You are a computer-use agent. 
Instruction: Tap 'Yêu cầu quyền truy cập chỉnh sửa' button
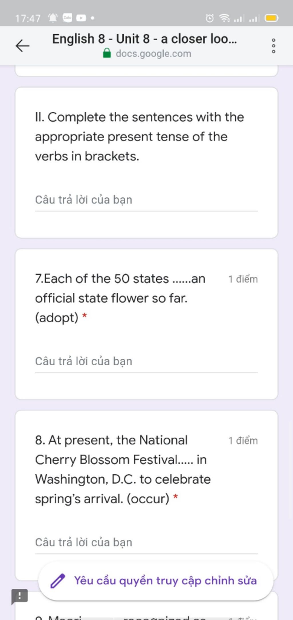(x=156, y=581)
